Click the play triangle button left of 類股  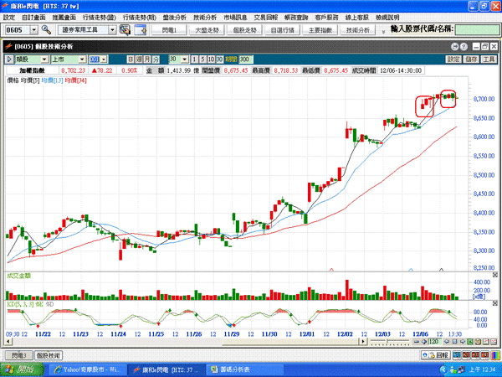coord(9,59)
